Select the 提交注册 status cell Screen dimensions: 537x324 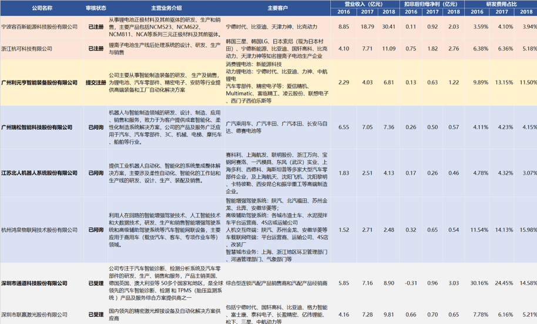(x=96, y=82)
